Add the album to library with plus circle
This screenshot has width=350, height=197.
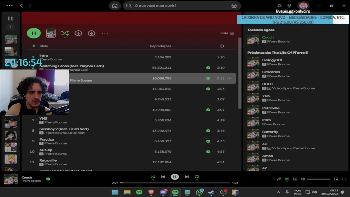click(x=78, y=33)
